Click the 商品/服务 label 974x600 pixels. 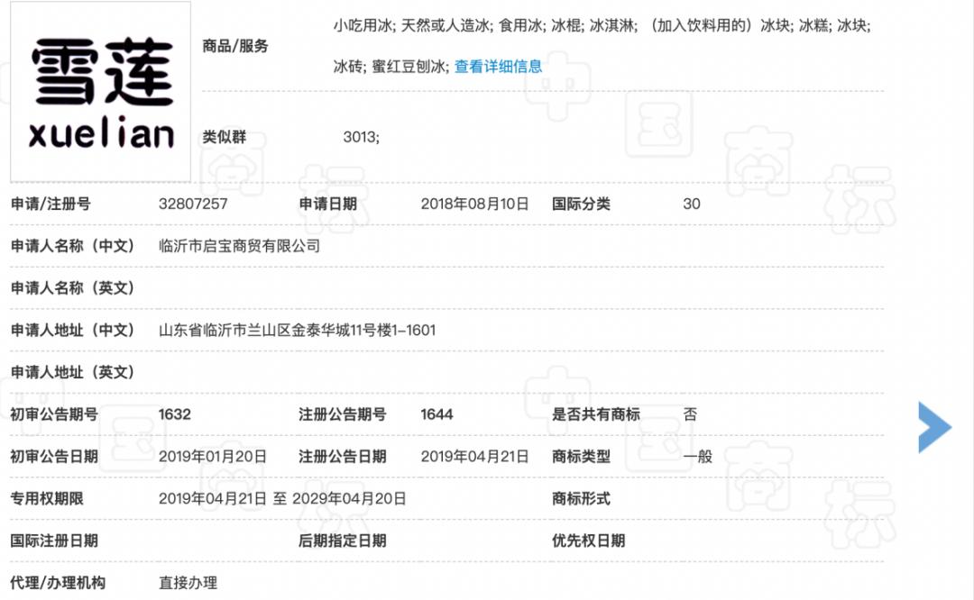click(235, 46)
